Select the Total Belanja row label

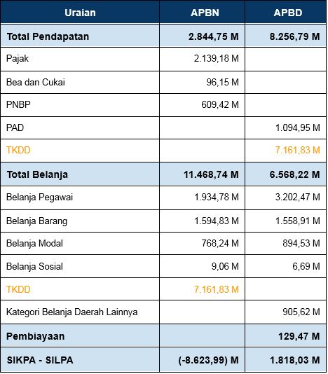[x=37, y=174]
